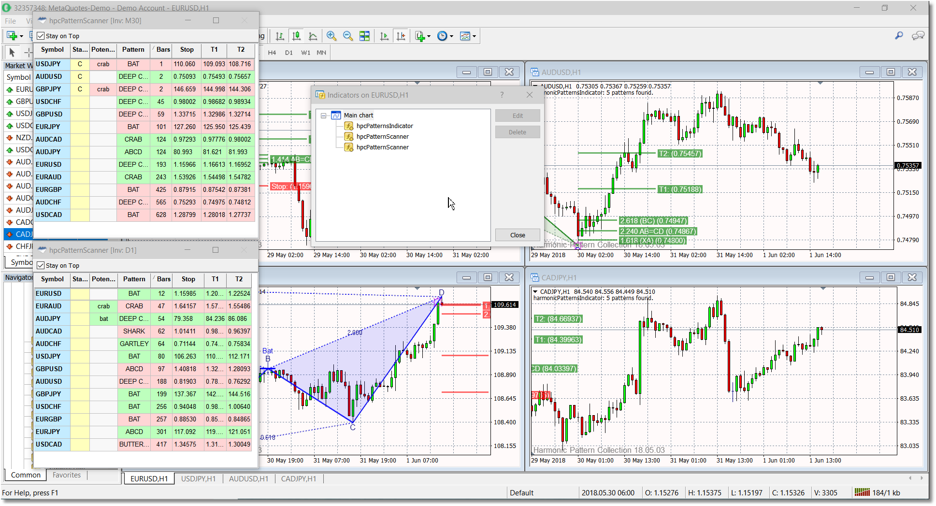Select the first hpcPatternScanner tree item
Image resolution: width=936 pixels, height=506 pixels.
click(383, 137)
